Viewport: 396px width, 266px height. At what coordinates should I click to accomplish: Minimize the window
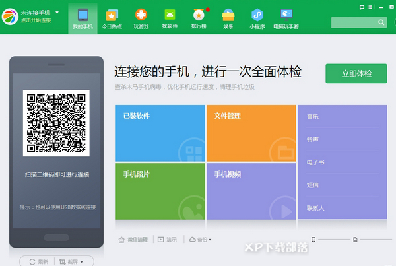coord(381,7)
